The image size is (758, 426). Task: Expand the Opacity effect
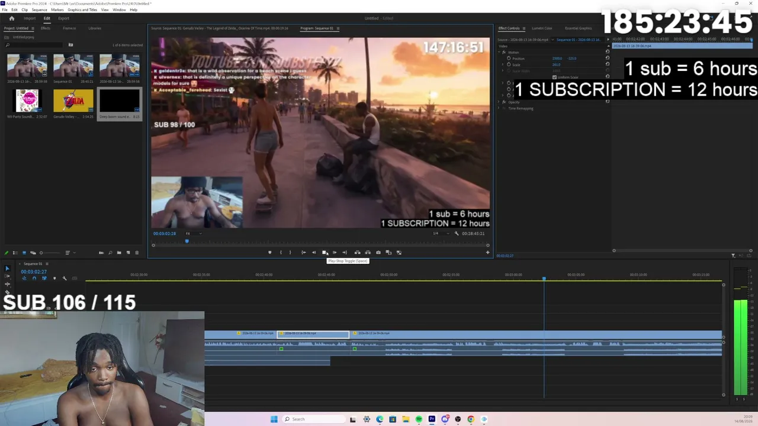tap(499, 102)
